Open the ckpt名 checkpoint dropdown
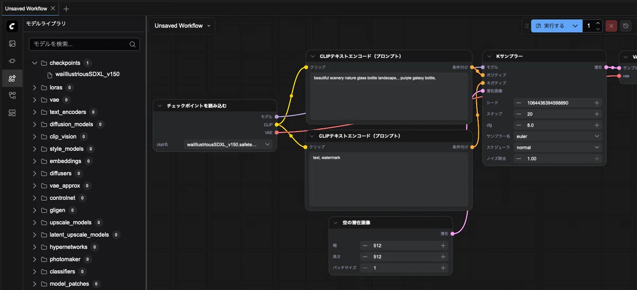 [x=228, y=144]
